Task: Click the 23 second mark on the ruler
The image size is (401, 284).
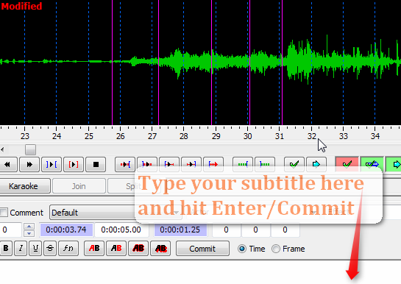Action: pos(25,136)
